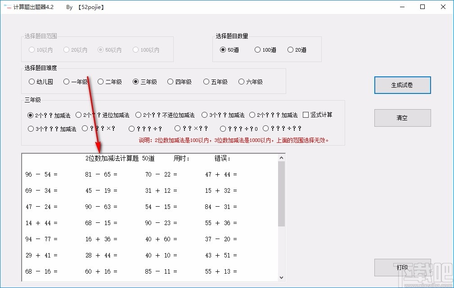Click the 打印 print button
454x288 pixels.
click(402, 267)
